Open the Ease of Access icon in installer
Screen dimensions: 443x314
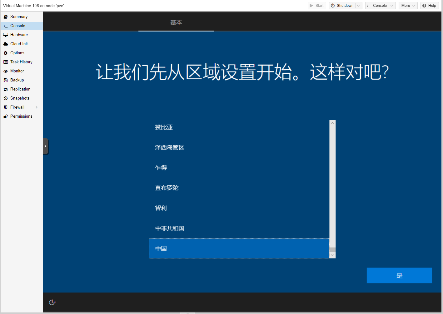(x=52, y=302)
